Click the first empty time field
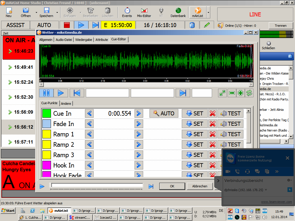 107,93
